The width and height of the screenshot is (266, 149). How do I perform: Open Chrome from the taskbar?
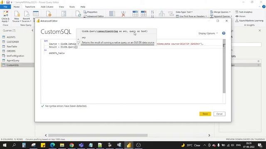coord(71,145)
